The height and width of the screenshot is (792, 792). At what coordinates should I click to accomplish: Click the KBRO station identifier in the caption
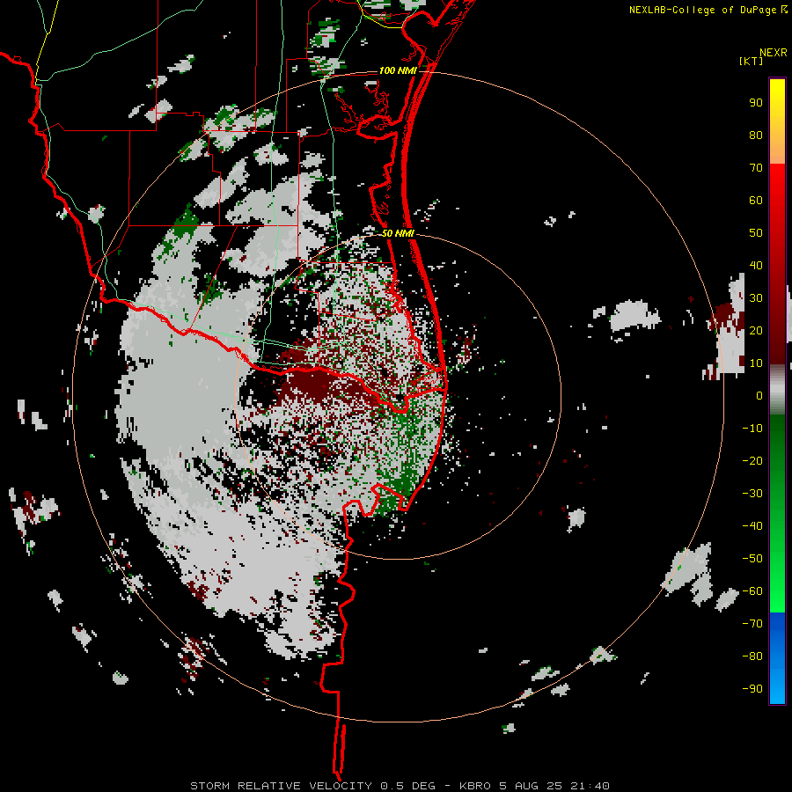(x=475, y=786)
